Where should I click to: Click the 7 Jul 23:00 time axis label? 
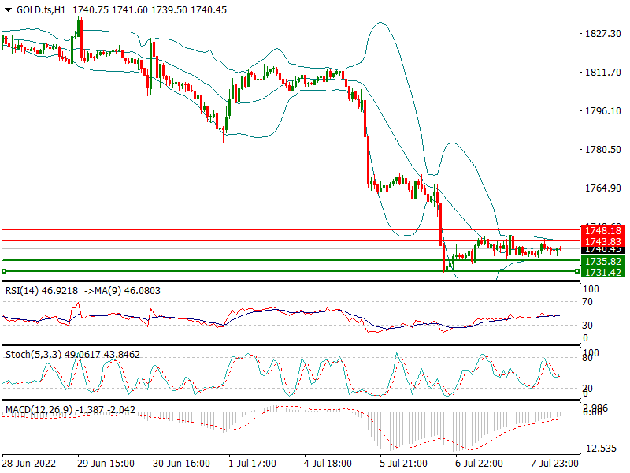(x=554, y=464)
